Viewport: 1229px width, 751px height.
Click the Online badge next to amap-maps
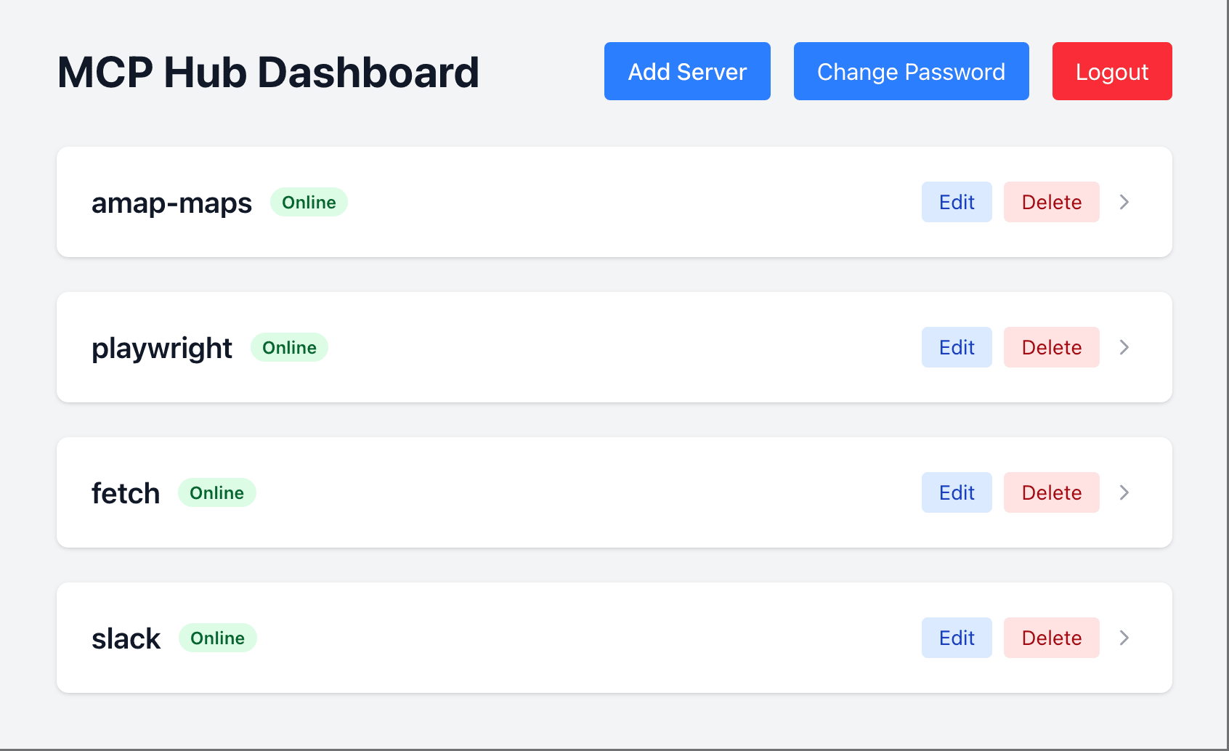pyautogui.click(x=309, y=202)
